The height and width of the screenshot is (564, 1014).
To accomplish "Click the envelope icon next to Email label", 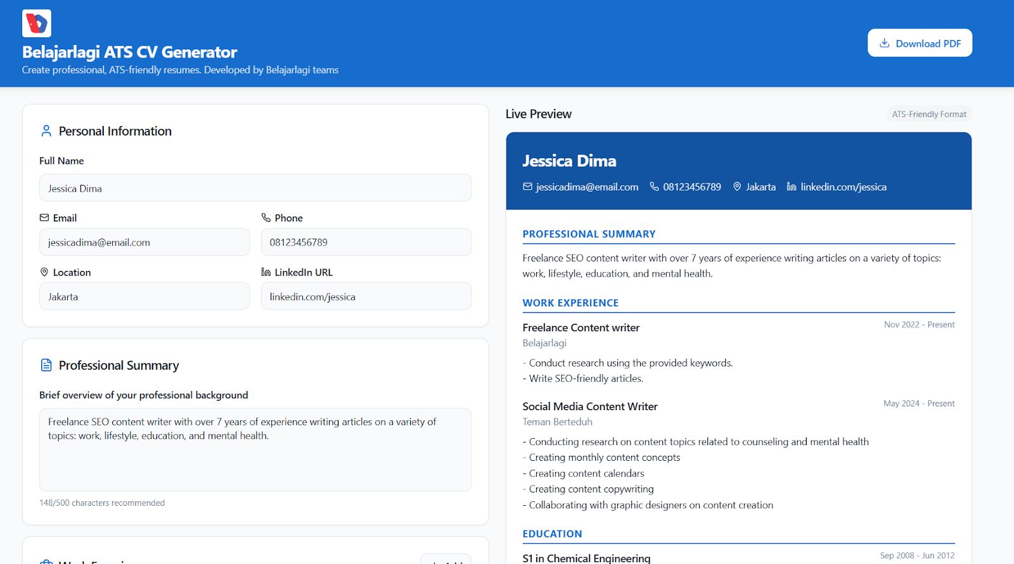I will tap(44, 218).
